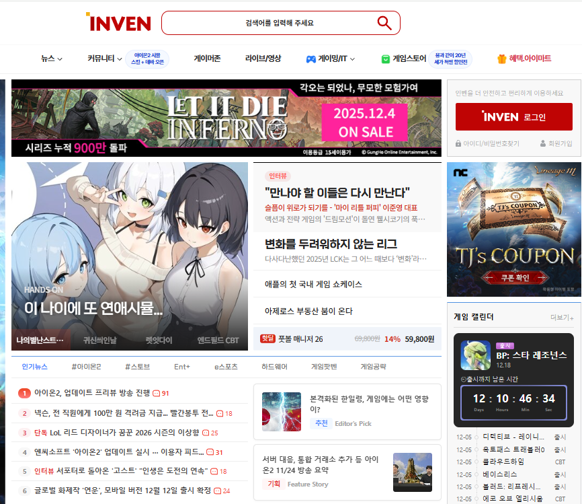The width and height of the screenshot is (582, 504).
Task: Click the INVEN 로그인 button
Action: click(x=513, y=116)
